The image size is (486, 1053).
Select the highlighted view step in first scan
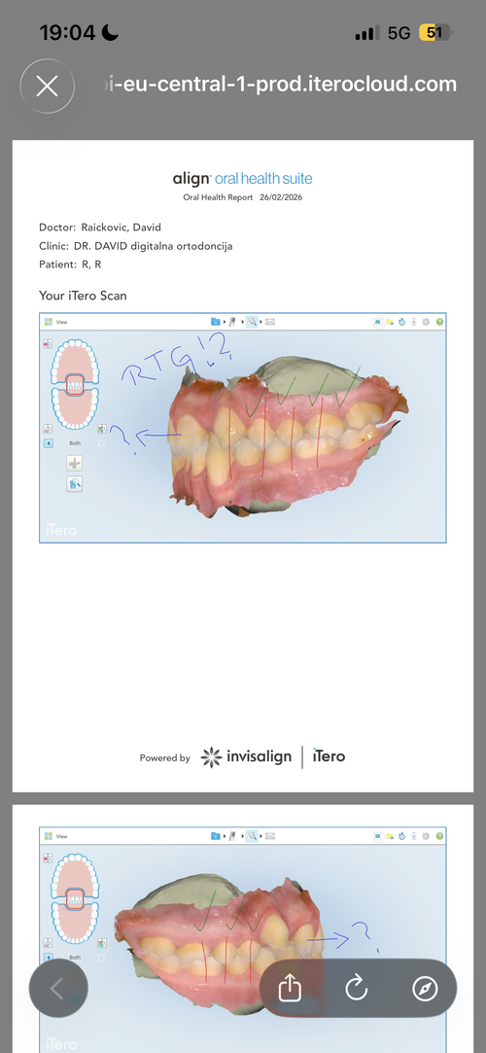coord(252,322)
